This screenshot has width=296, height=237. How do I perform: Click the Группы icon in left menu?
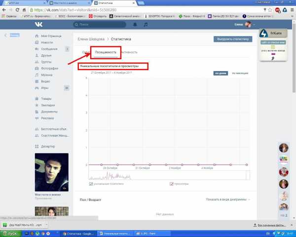37,62
